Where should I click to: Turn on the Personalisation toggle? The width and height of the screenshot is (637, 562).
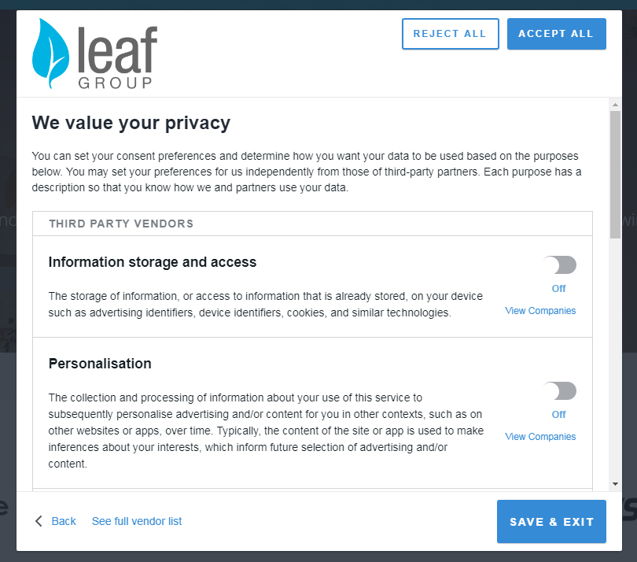559,390
